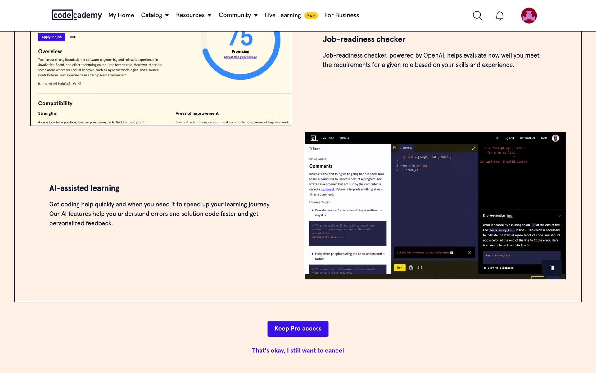The width and height of the screenshot is (596, 373).
Task: Click thumbs up on report helpfulness
Action: pyautogui.click(x=74, y=84)
